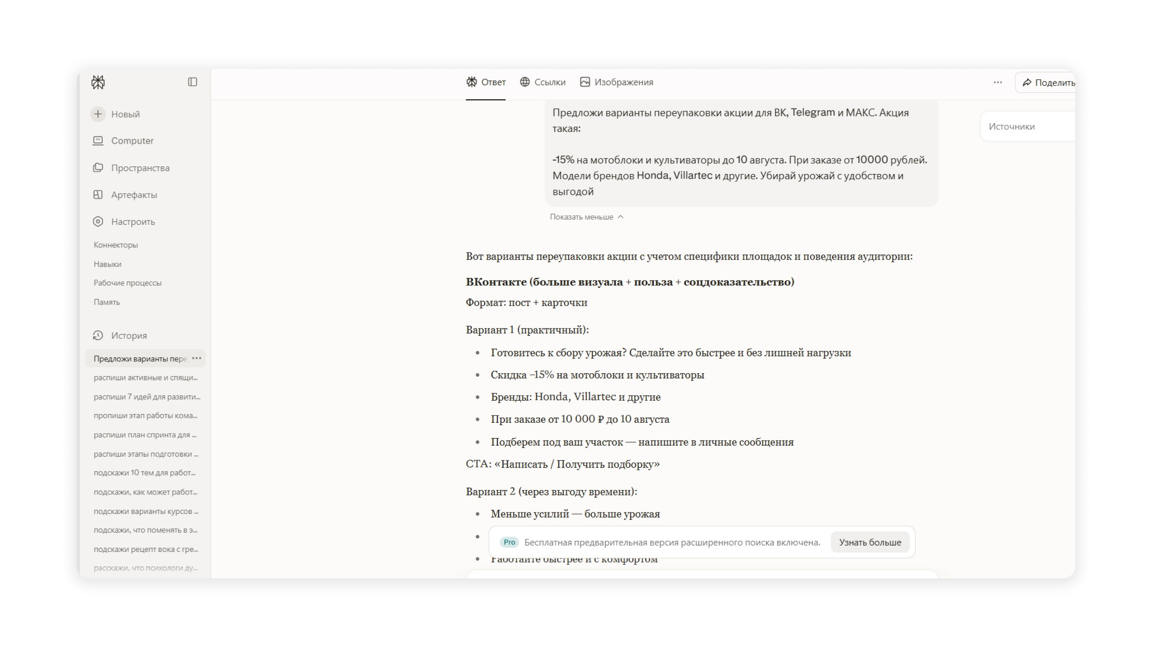
Task: Start a new thread with plus icon
Action: click(x=98, y=114)
